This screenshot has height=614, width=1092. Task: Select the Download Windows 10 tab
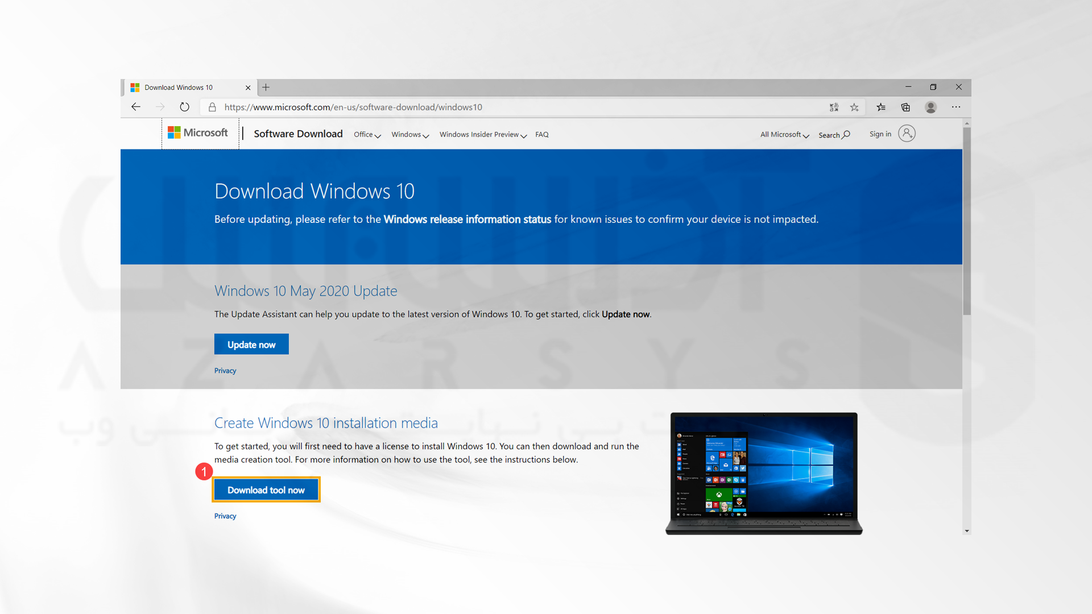[190, 88]
